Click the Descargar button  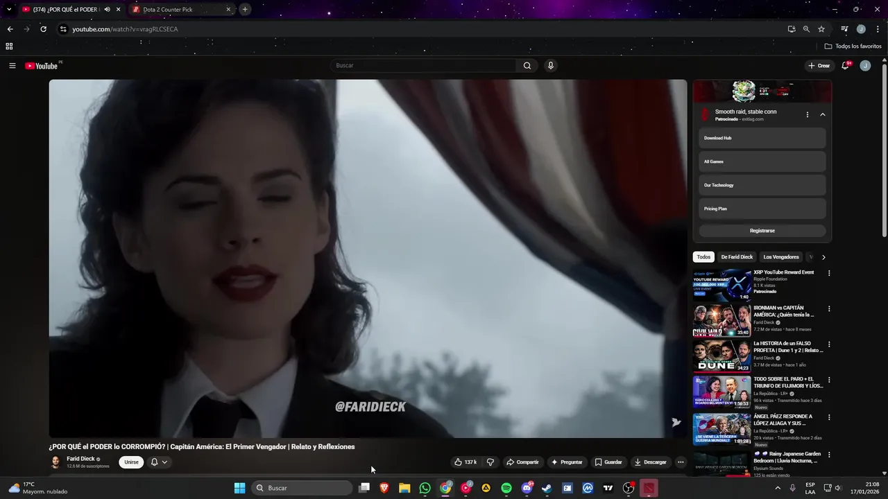coord(650,462)
